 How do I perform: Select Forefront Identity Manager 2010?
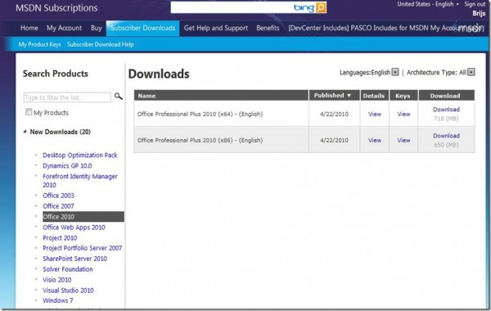point(80,180)
